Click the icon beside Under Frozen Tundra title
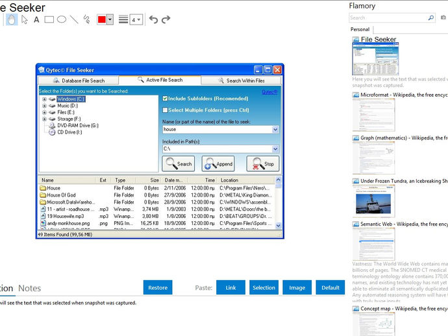Image resolution: width=448 pixels, height=336 pixels. tap(356, 181)
